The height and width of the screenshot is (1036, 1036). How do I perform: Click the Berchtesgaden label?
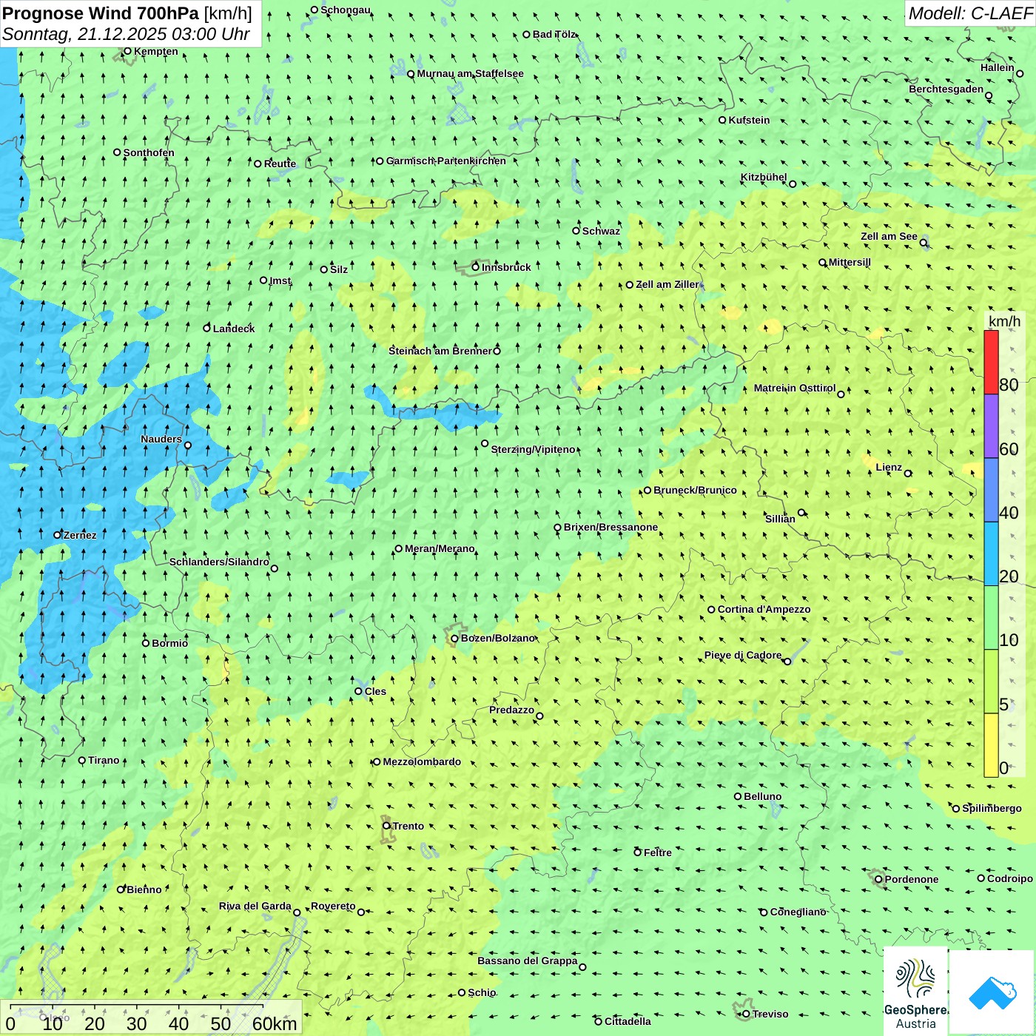(x=946, y=89)
